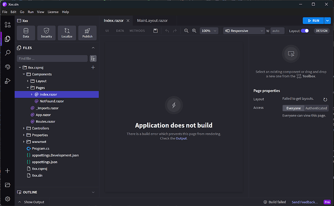This screenshot has height=206, width=334.
Task: Open the Responsive device dropdown
Action: [x=244, y=31]
